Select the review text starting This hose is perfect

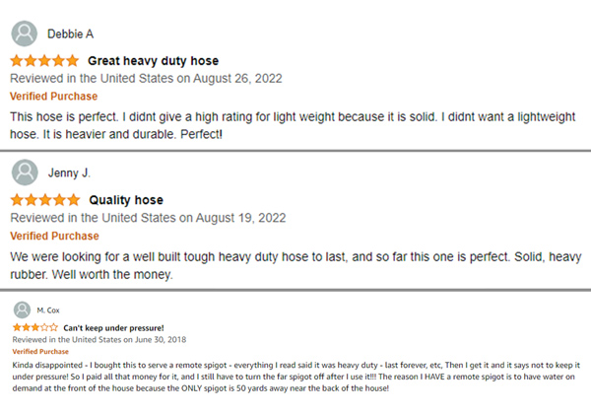(x=293, y=125)
